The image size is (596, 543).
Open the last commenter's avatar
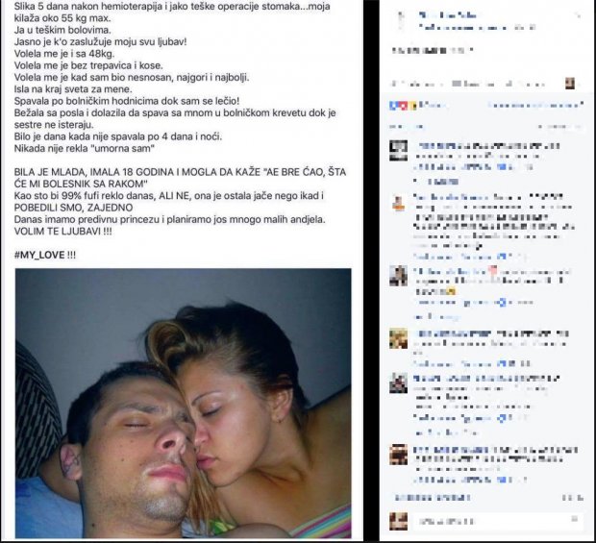pos(398,455)
